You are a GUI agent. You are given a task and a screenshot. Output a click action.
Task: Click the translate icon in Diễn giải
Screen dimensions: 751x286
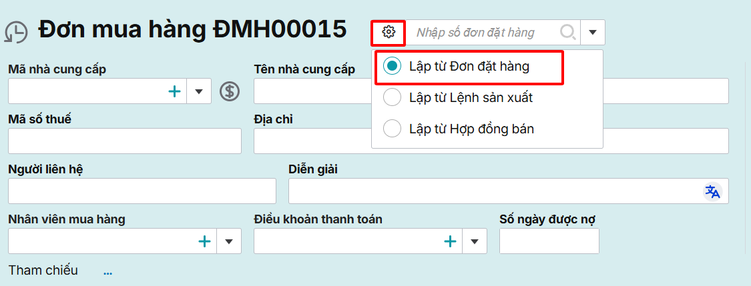click(x=713, y=191)
